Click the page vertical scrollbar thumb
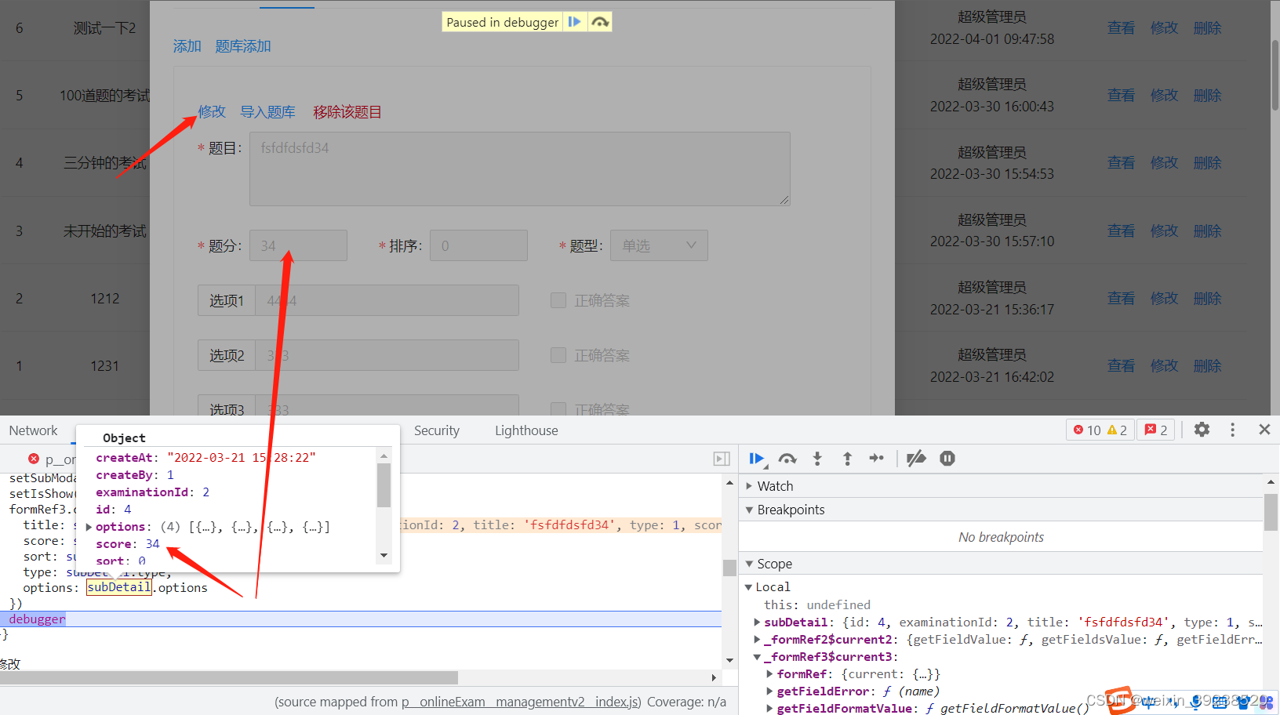 pos(1275,74)
